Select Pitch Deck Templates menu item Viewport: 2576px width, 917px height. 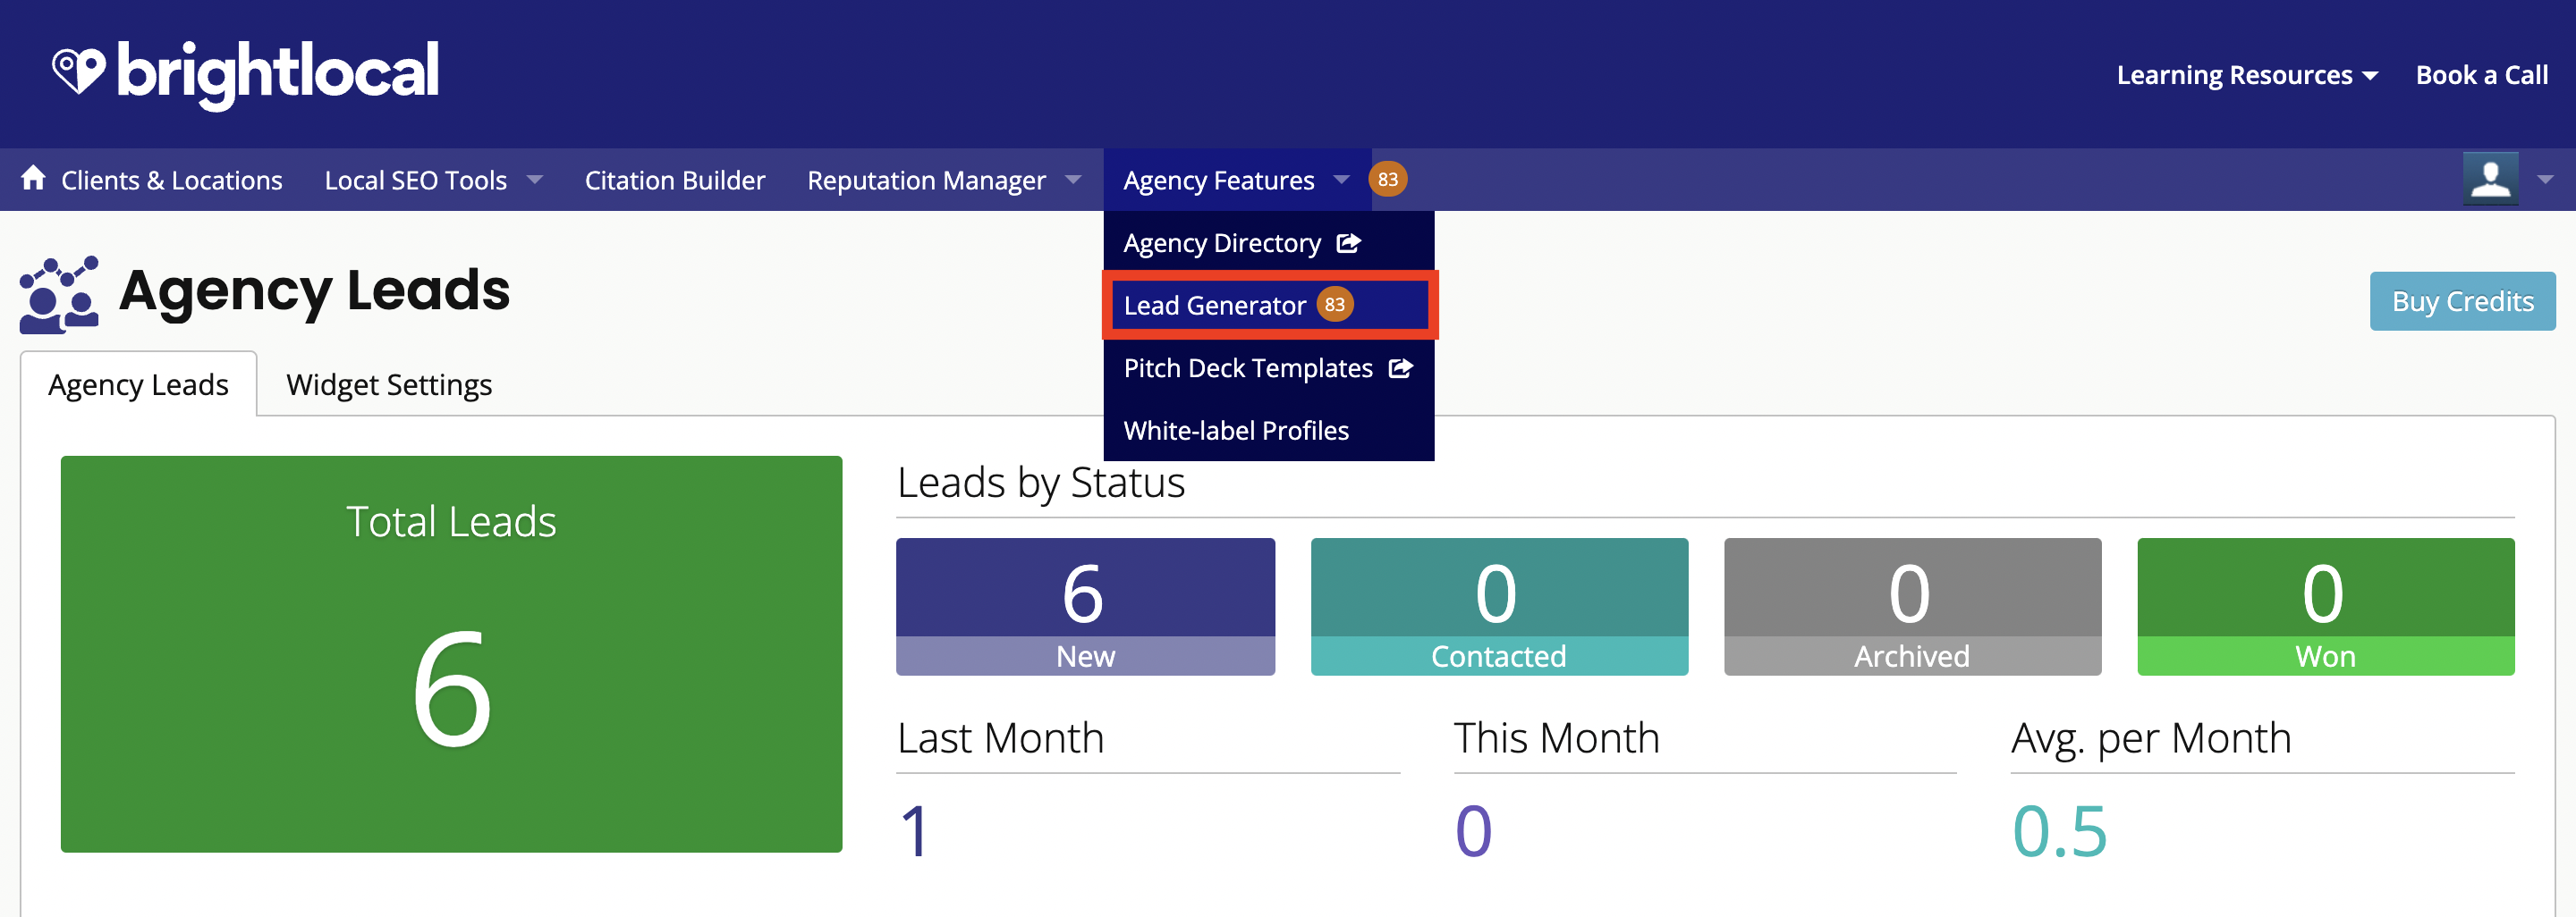(x=1268, y=367)
